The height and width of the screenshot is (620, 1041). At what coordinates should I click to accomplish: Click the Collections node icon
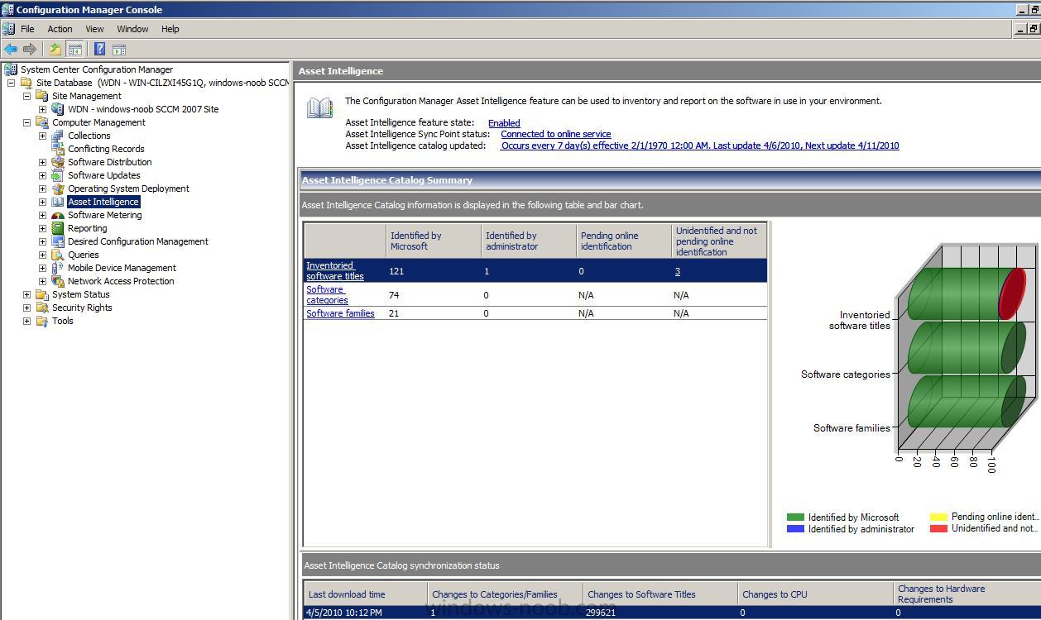pos(58,136)
